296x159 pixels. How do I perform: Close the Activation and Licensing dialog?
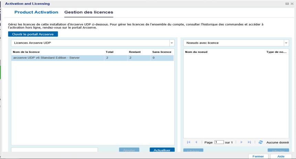pos(292,3)
